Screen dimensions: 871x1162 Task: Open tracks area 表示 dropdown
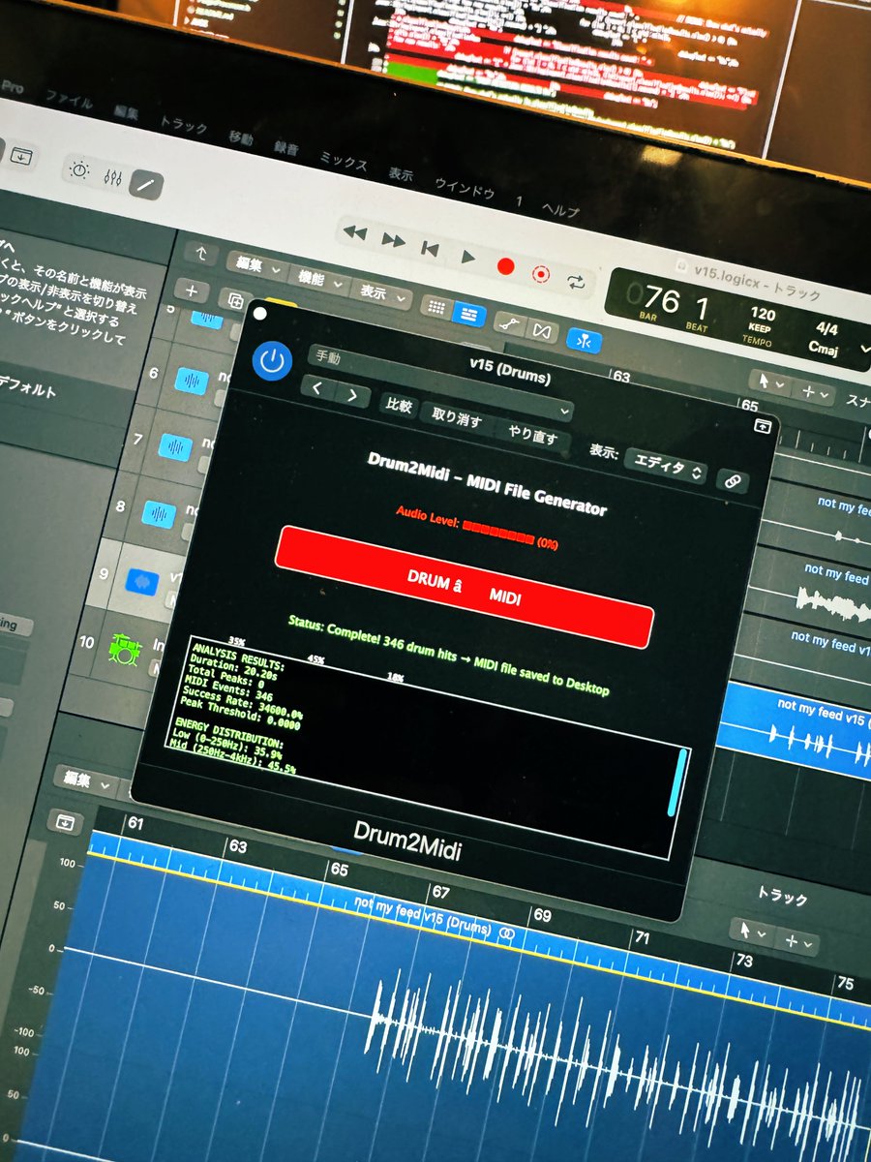pyautogui.click(x=383, y=294)
